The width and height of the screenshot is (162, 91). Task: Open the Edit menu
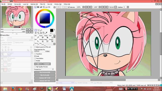tap(10, 4)
